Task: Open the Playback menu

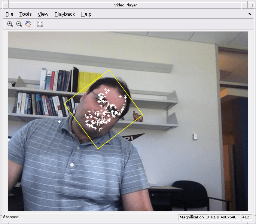Action: tap(65, 14)
